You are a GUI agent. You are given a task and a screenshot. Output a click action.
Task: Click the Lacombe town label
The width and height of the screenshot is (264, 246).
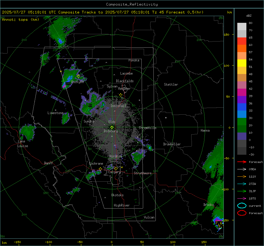tap(126, 73)
